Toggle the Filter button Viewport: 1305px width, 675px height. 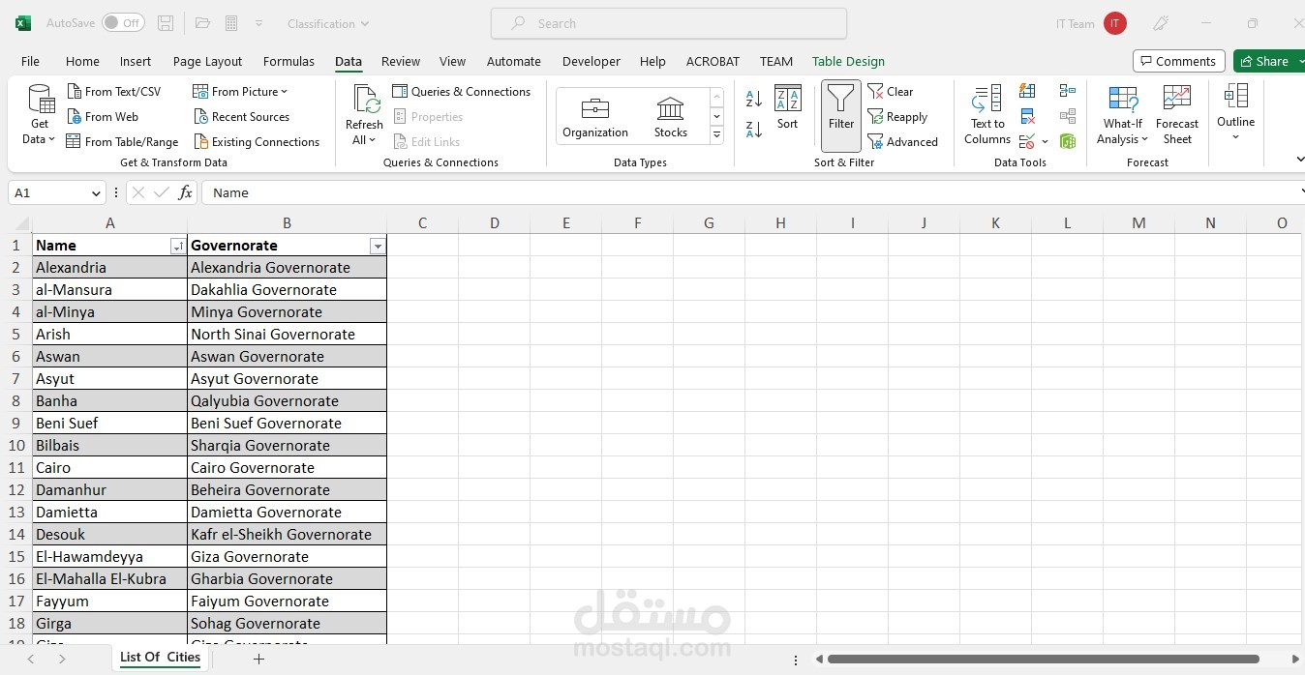click(841, 115)
